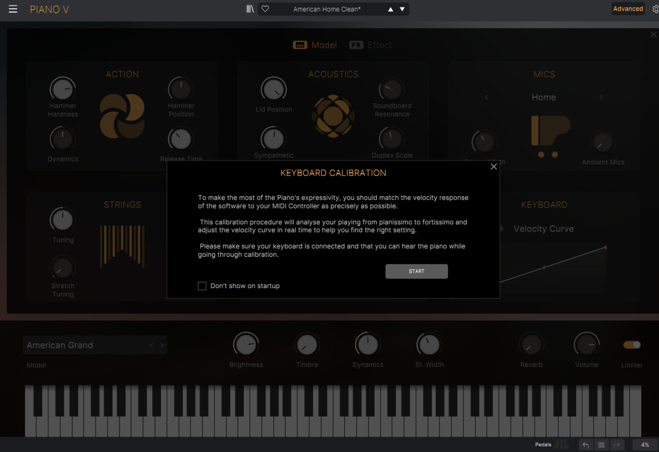Click the Timbre knob
Screen dimensions: 659x452
pos(306,345)
